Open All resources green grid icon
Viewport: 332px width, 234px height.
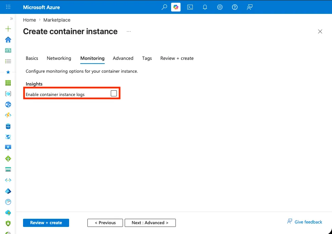click(8, 83)
